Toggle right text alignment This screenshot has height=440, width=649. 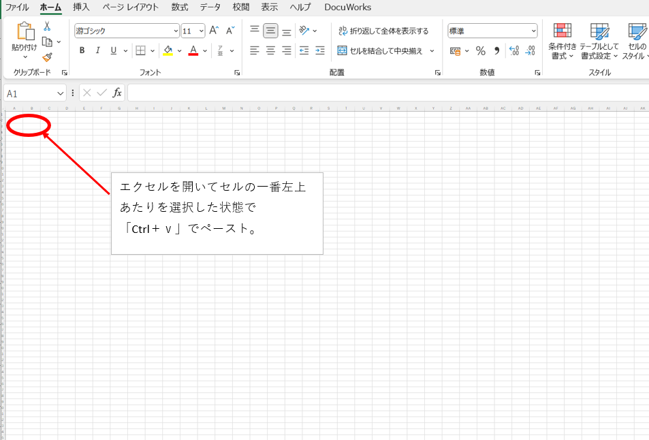coord(287,50)
